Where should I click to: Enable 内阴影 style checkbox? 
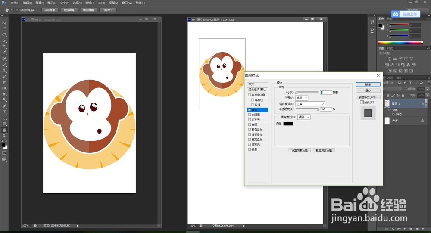click(x=250, y=115)
